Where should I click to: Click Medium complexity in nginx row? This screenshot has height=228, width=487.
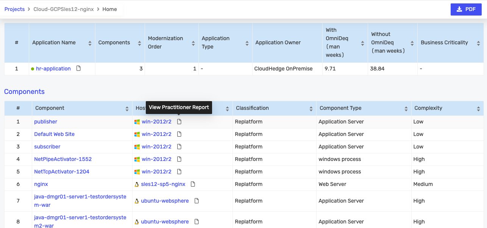pyautogui.click(x=423, y=184)
